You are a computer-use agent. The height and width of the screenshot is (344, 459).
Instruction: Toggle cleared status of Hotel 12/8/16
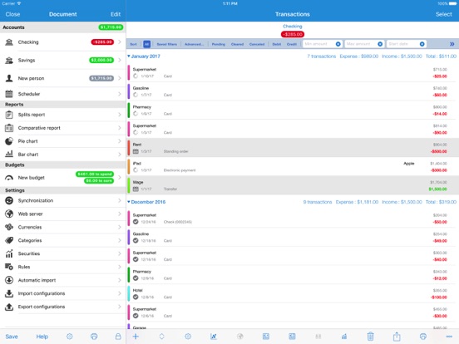pyautogui.click(x=136, y=297)
